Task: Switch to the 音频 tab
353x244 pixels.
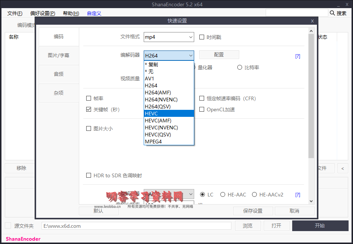Action: pos(59,74)
